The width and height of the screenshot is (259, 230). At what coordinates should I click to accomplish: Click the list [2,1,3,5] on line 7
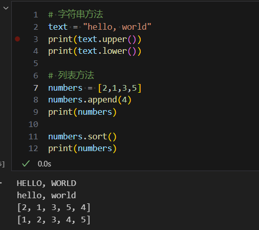tap(120, 88)
